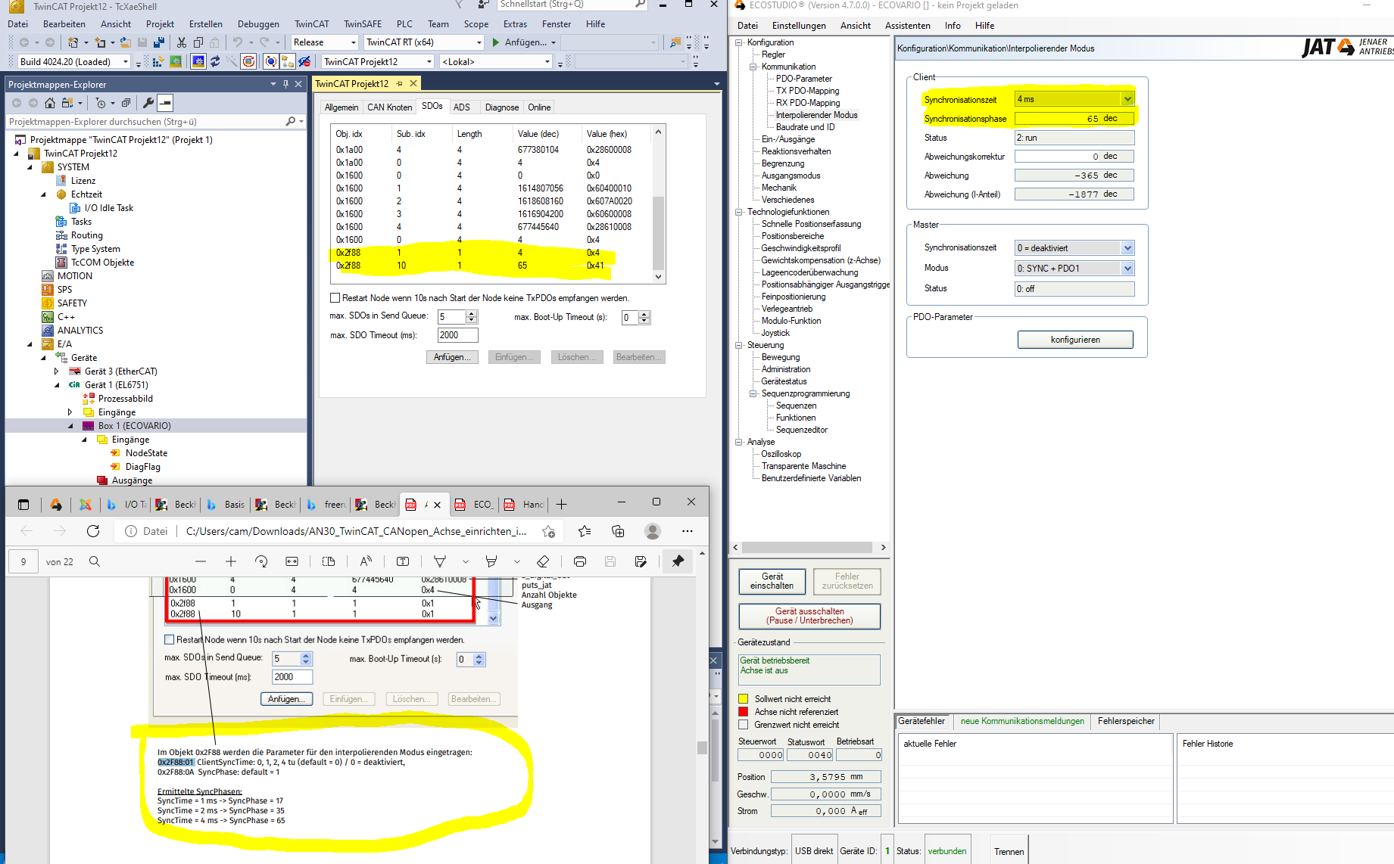Switch to Diagnose tab
Screen dimensions: 1394x864
pyautogui.click(x=502, y=107)
